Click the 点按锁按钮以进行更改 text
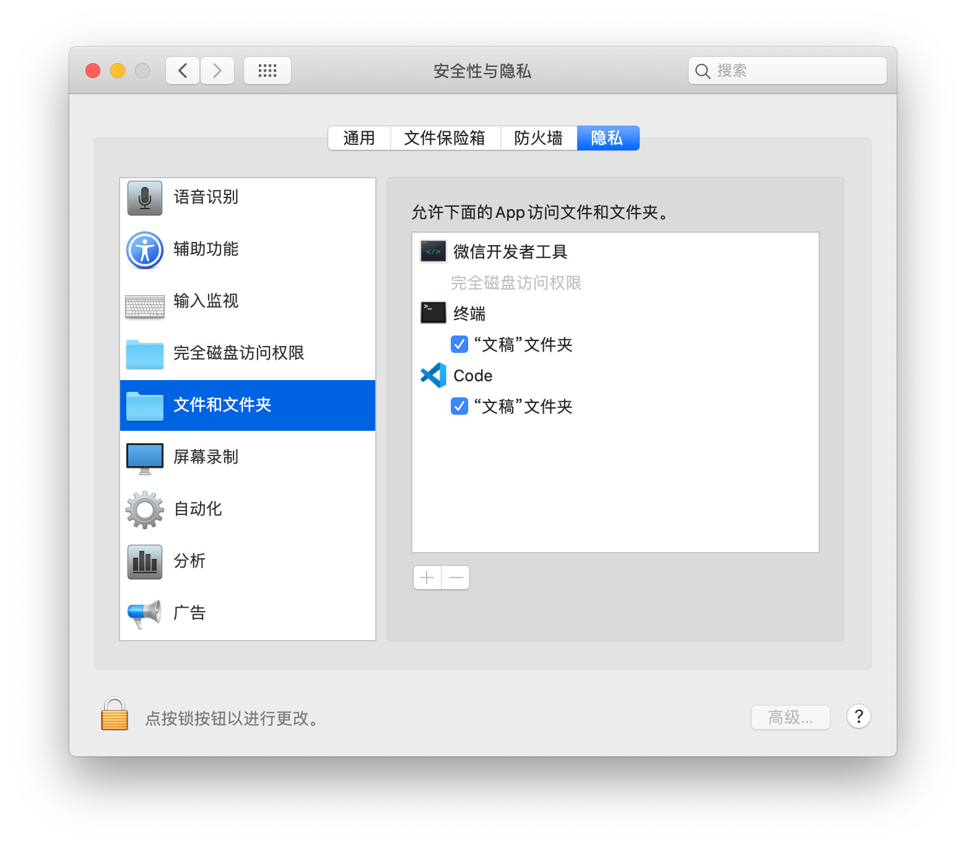The height and width of the screenshot is (848, 966). click(x=232, y=718)
